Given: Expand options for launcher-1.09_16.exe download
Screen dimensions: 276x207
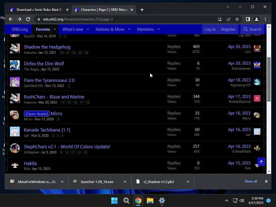Looking at the screenshot, I should pos(125,182).
